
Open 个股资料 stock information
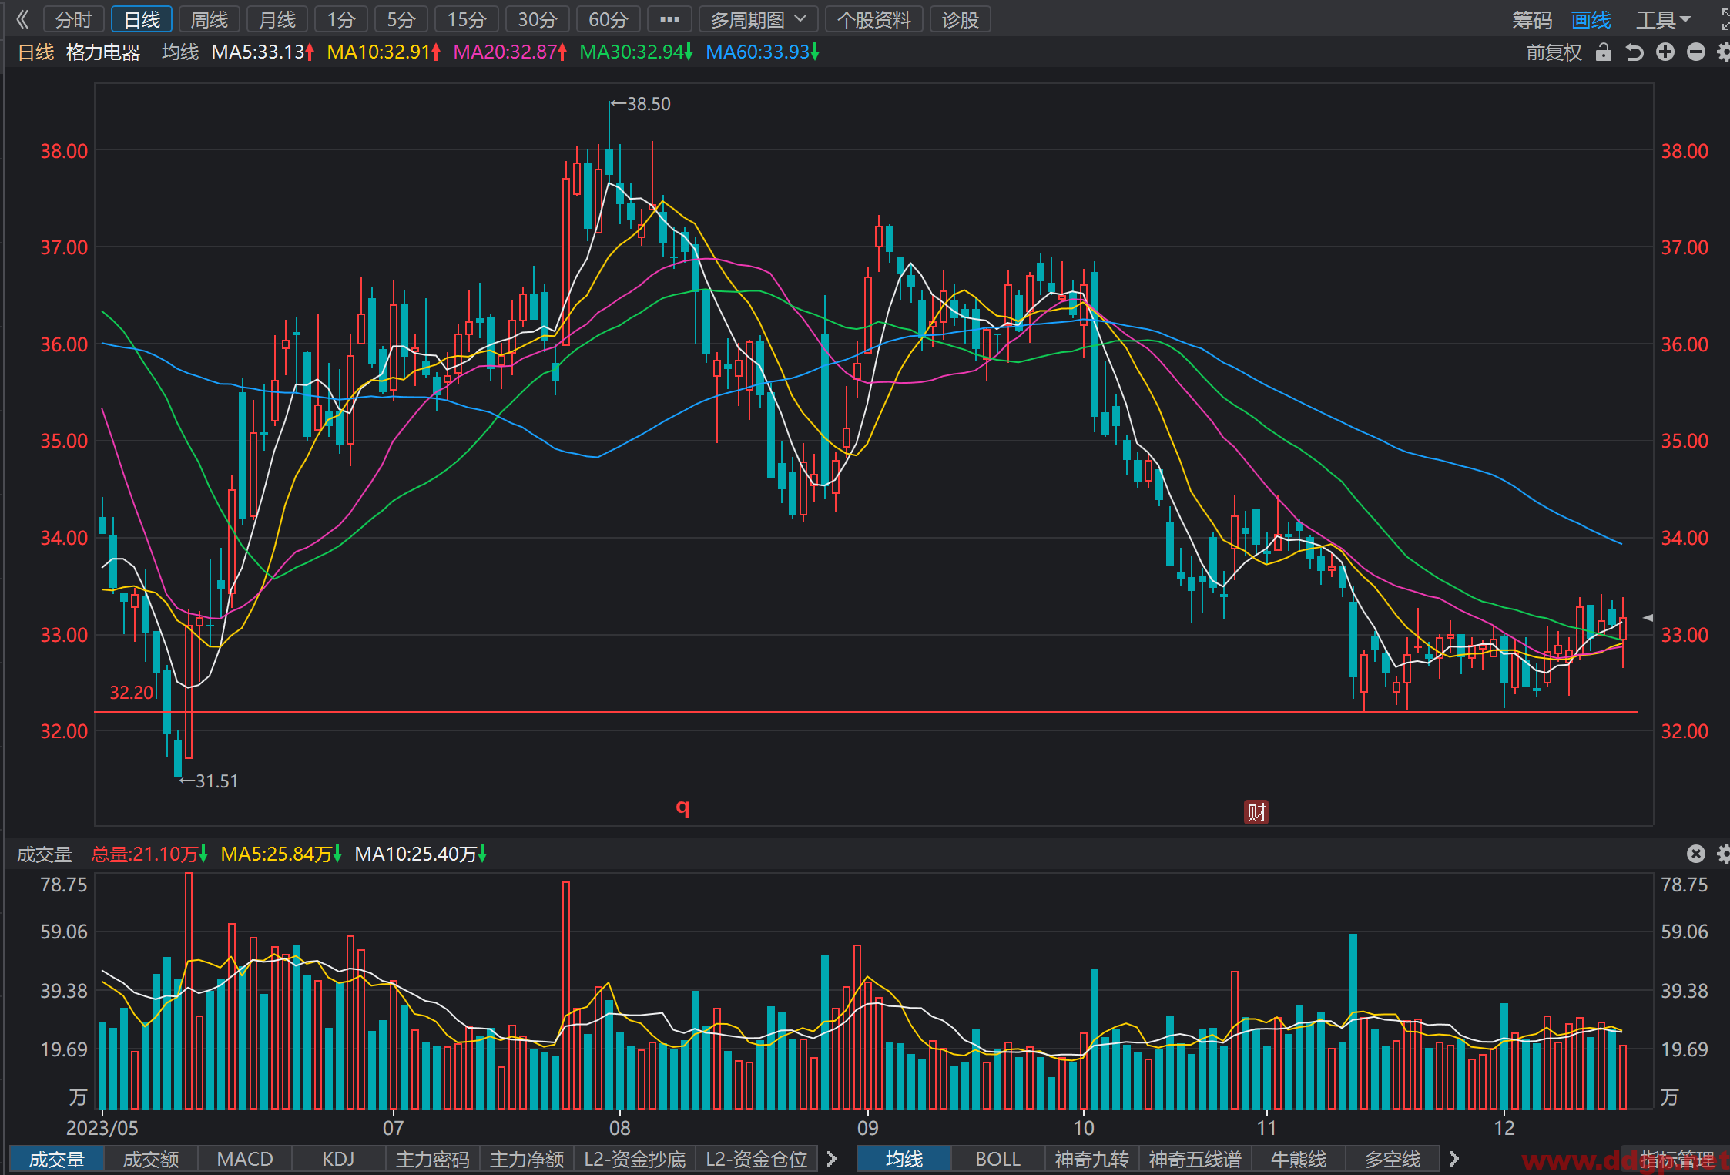[x=874, y=19]
